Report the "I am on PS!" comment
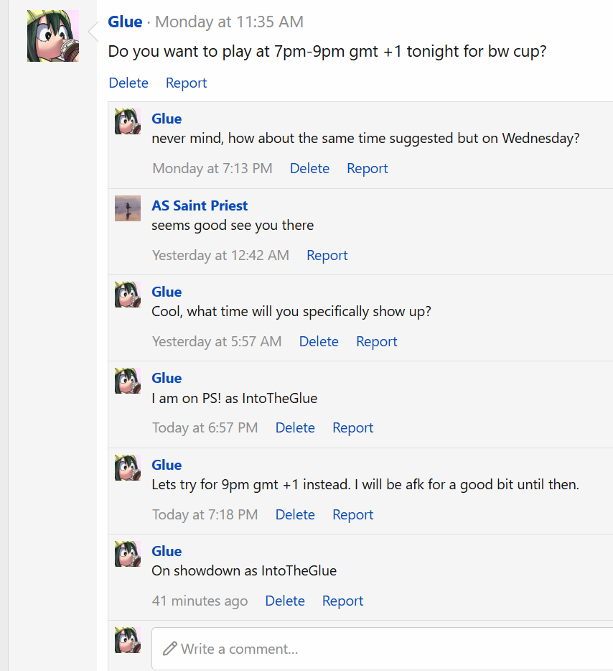 (x=352, y=427)
